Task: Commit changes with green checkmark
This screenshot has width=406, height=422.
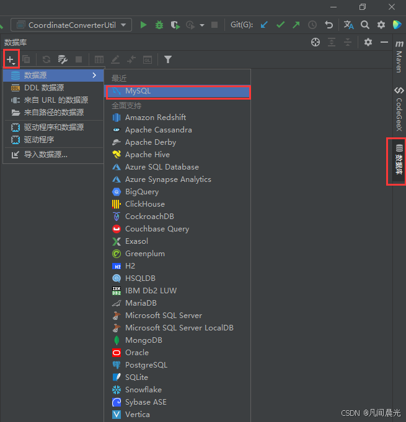Action: [x=280, y=25]
